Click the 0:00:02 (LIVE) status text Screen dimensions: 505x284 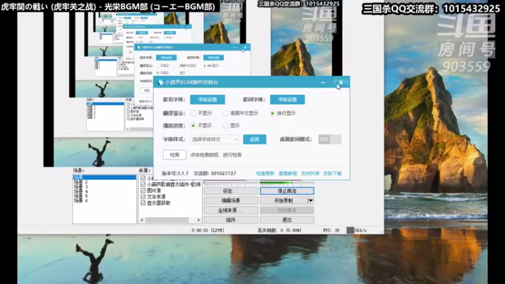coord(208,230)
